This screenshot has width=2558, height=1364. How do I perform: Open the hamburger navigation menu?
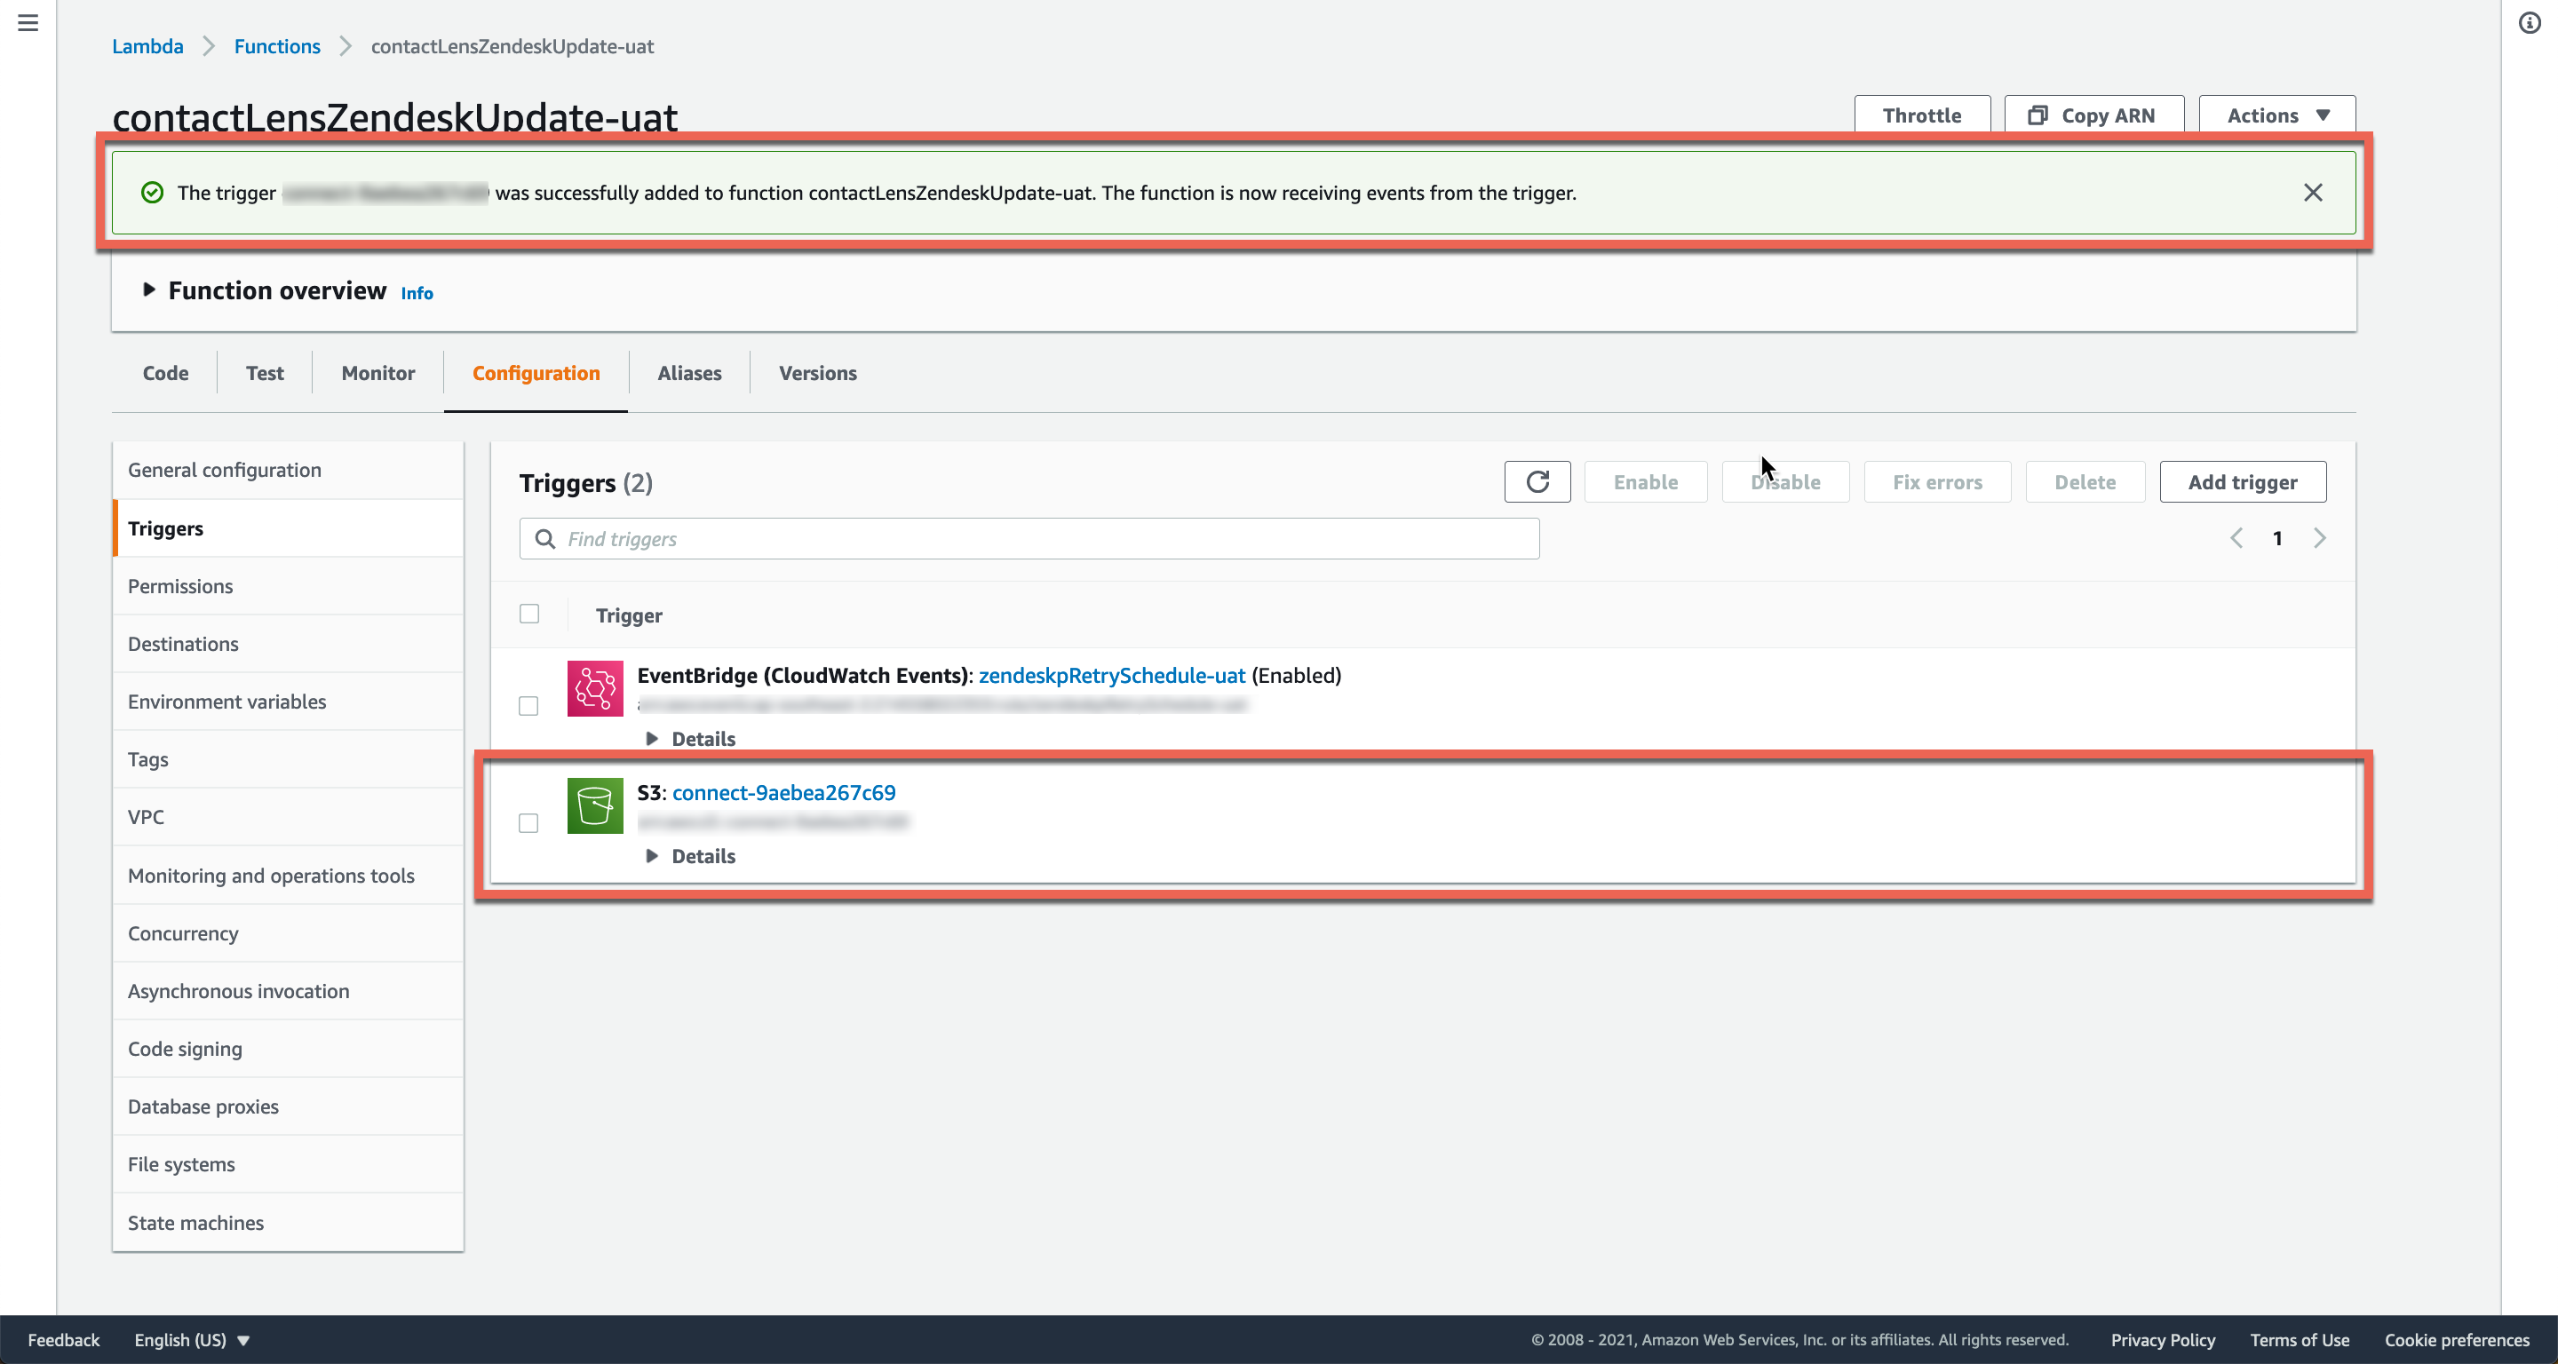(28, 22)
